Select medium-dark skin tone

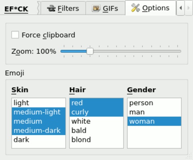[x=39, y=130]
